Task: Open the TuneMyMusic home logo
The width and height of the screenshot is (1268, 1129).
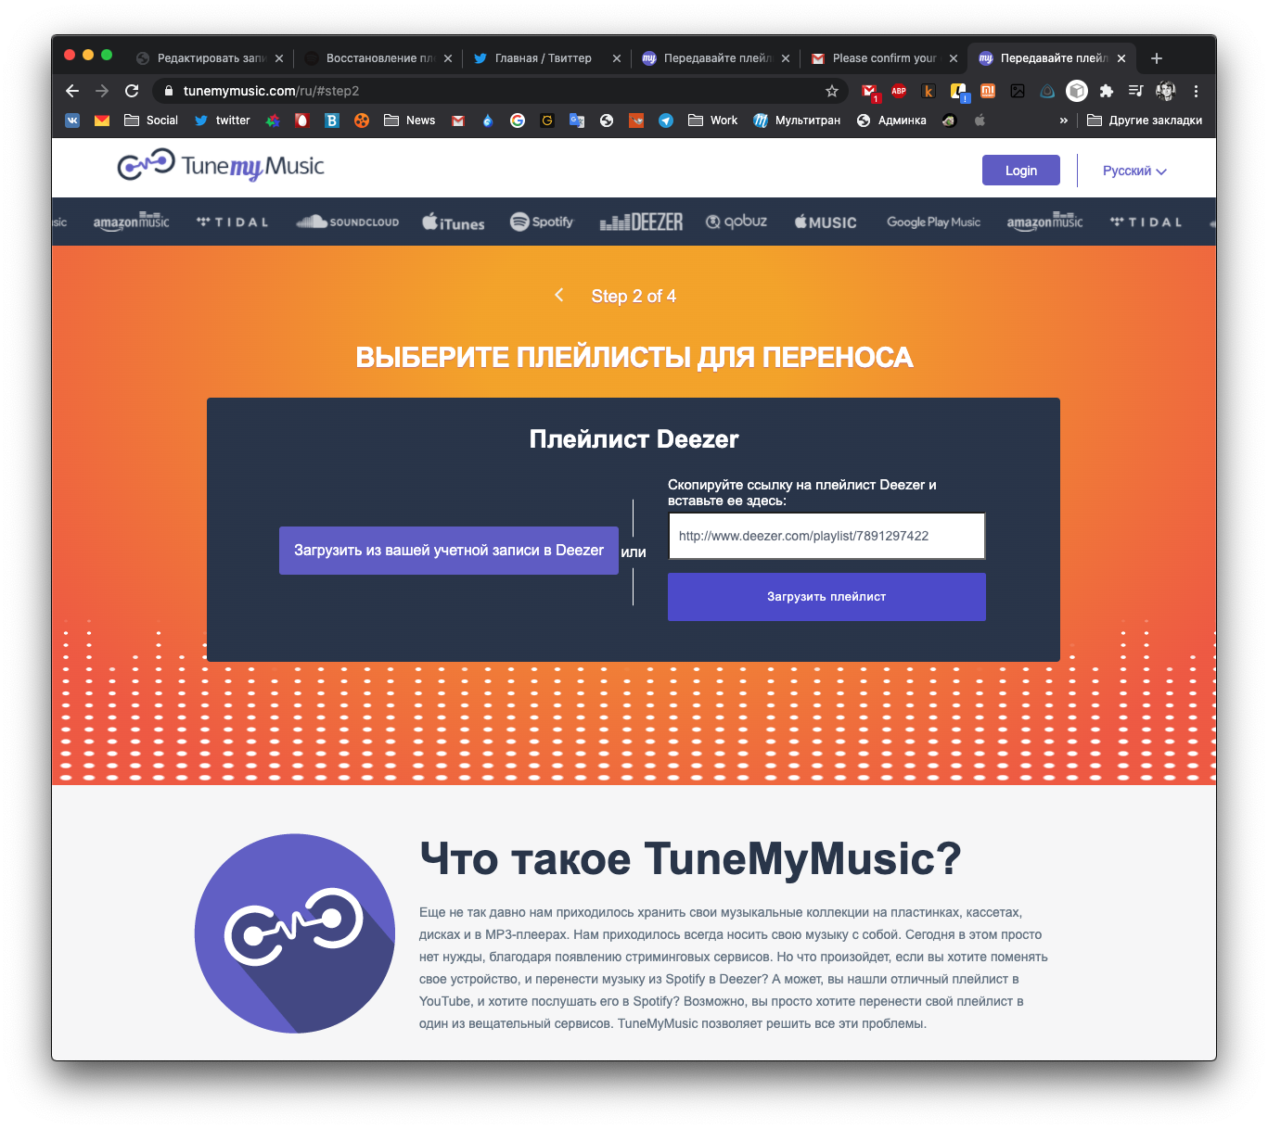Action: click(221, 167)
